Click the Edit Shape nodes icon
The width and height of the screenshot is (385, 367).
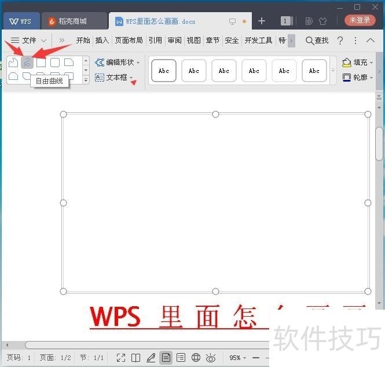(x=100, y=63)
